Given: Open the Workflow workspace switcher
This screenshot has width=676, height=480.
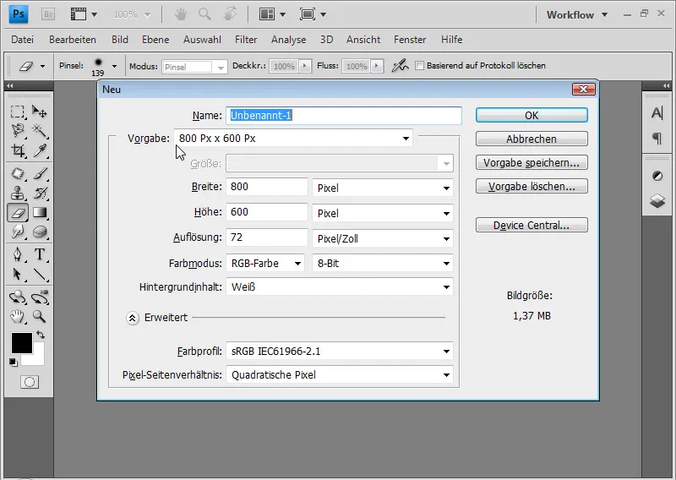Looking at the screenshot, I should click(577, 14).
